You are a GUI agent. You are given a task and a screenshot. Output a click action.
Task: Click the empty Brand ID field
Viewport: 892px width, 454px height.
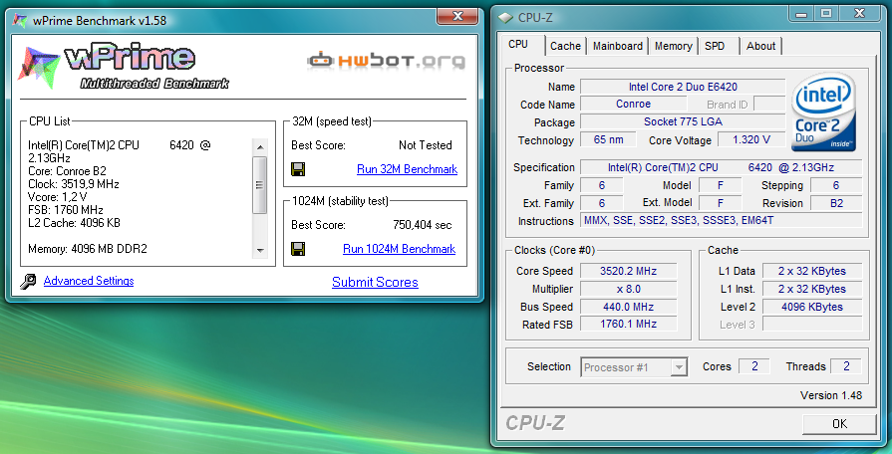(769, 104)
